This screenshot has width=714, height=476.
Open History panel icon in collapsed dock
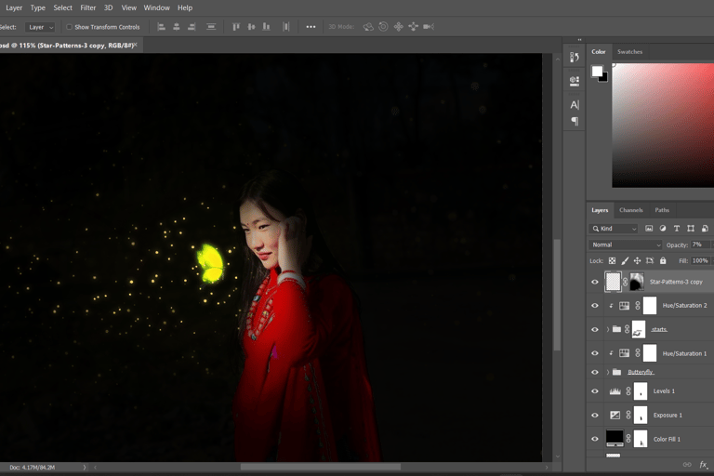point(575,58)
